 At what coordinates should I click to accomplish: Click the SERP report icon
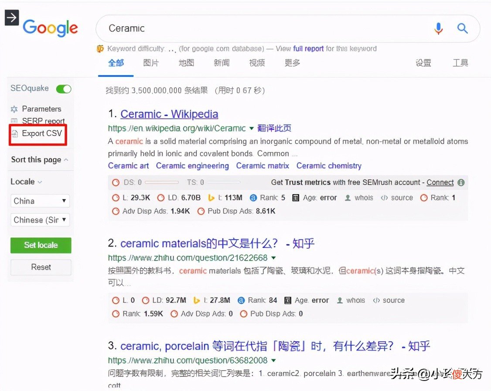pyautogui.click(x=14, y=120)
